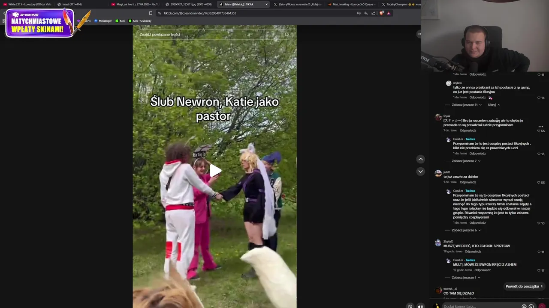549x308 pixels.
Task: Open the 'Kick - Giveaway' bookmark
Action: pyautogui.click(x=140, y=21)
